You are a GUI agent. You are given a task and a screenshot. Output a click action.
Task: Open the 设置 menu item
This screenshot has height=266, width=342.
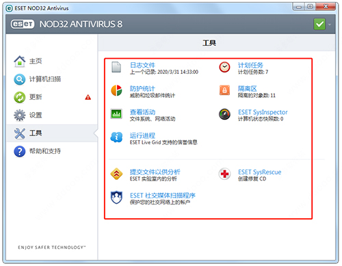(36, 115)
